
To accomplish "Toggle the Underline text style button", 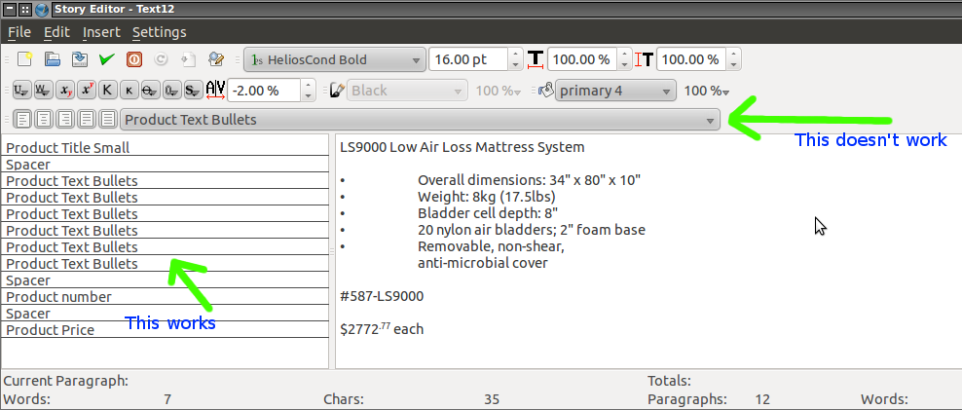I will click(x=20, y=91).
